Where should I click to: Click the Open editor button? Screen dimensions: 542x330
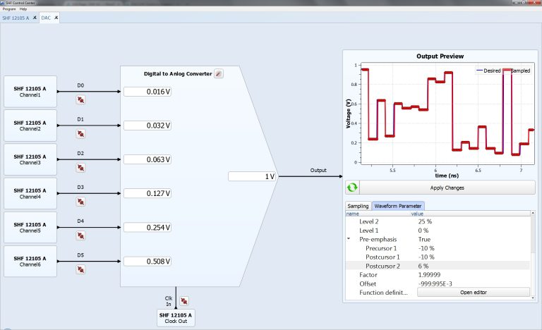474,292
